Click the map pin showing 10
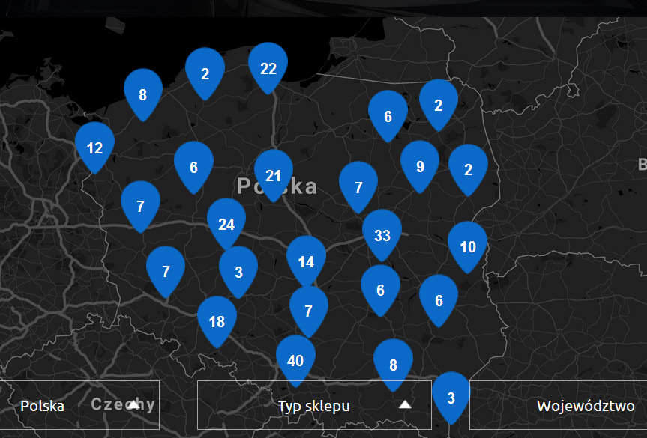The width and height of the screenshot is (647, 438). point(468,246)
